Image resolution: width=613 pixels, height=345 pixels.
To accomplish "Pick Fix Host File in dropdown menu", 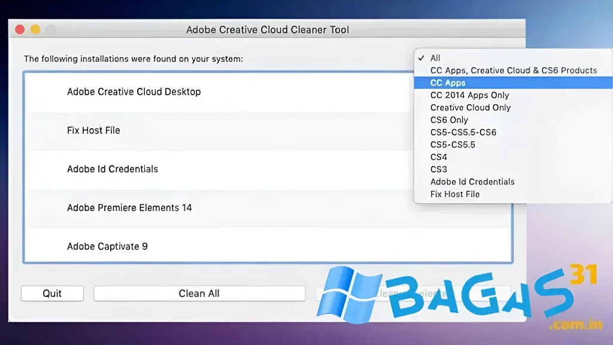I will coord(513,194).
